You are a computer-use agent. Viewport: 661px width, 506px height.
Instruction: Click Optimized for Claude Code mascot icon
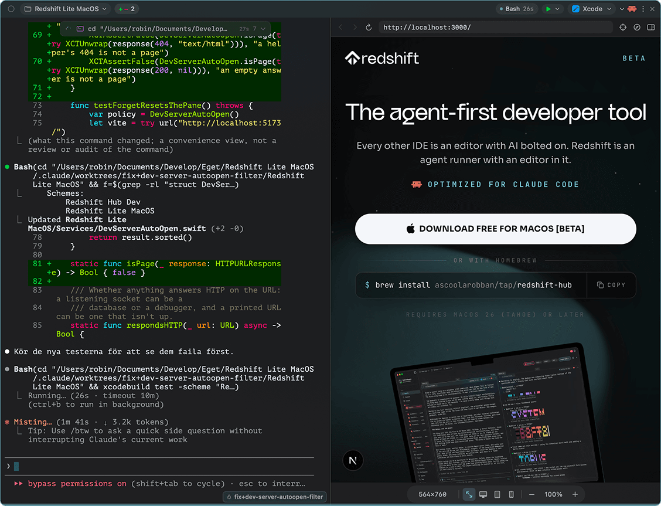pyautogui.click(x=417, y=184)
